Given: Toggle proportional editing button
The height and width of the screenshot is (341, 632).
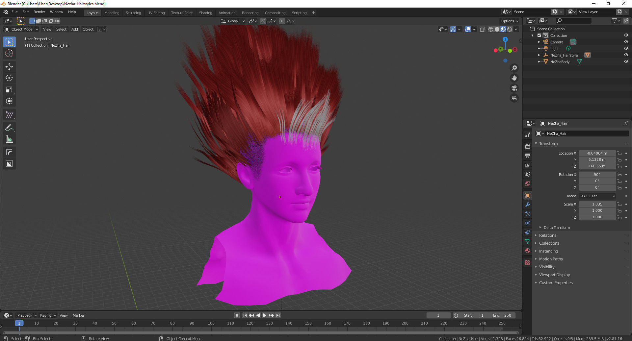Looking at the screenshot, I should click(282, 21).
